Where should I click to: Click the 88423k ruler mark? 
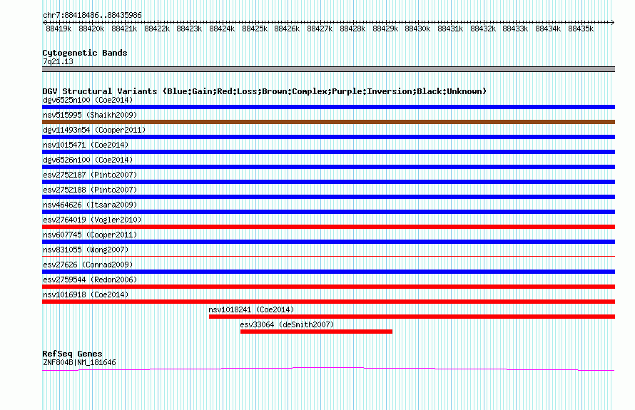pos(189,29)
